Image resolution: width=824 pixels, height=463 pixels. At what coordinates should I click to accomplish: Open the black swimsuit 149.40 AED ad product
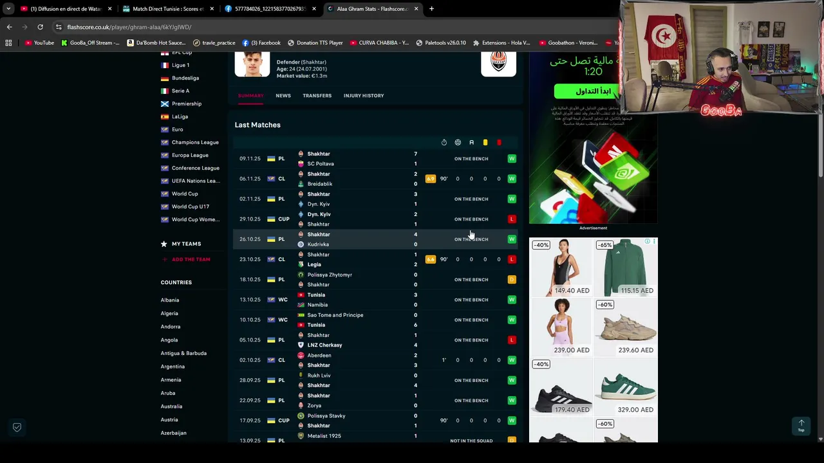tap(561, 268)
